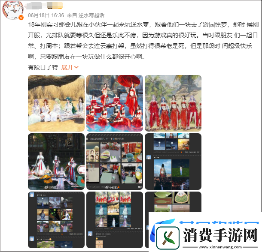
Task: Open thumbnail showing zongzi cartoon and green dishes
Action: (x=173, y=202)
